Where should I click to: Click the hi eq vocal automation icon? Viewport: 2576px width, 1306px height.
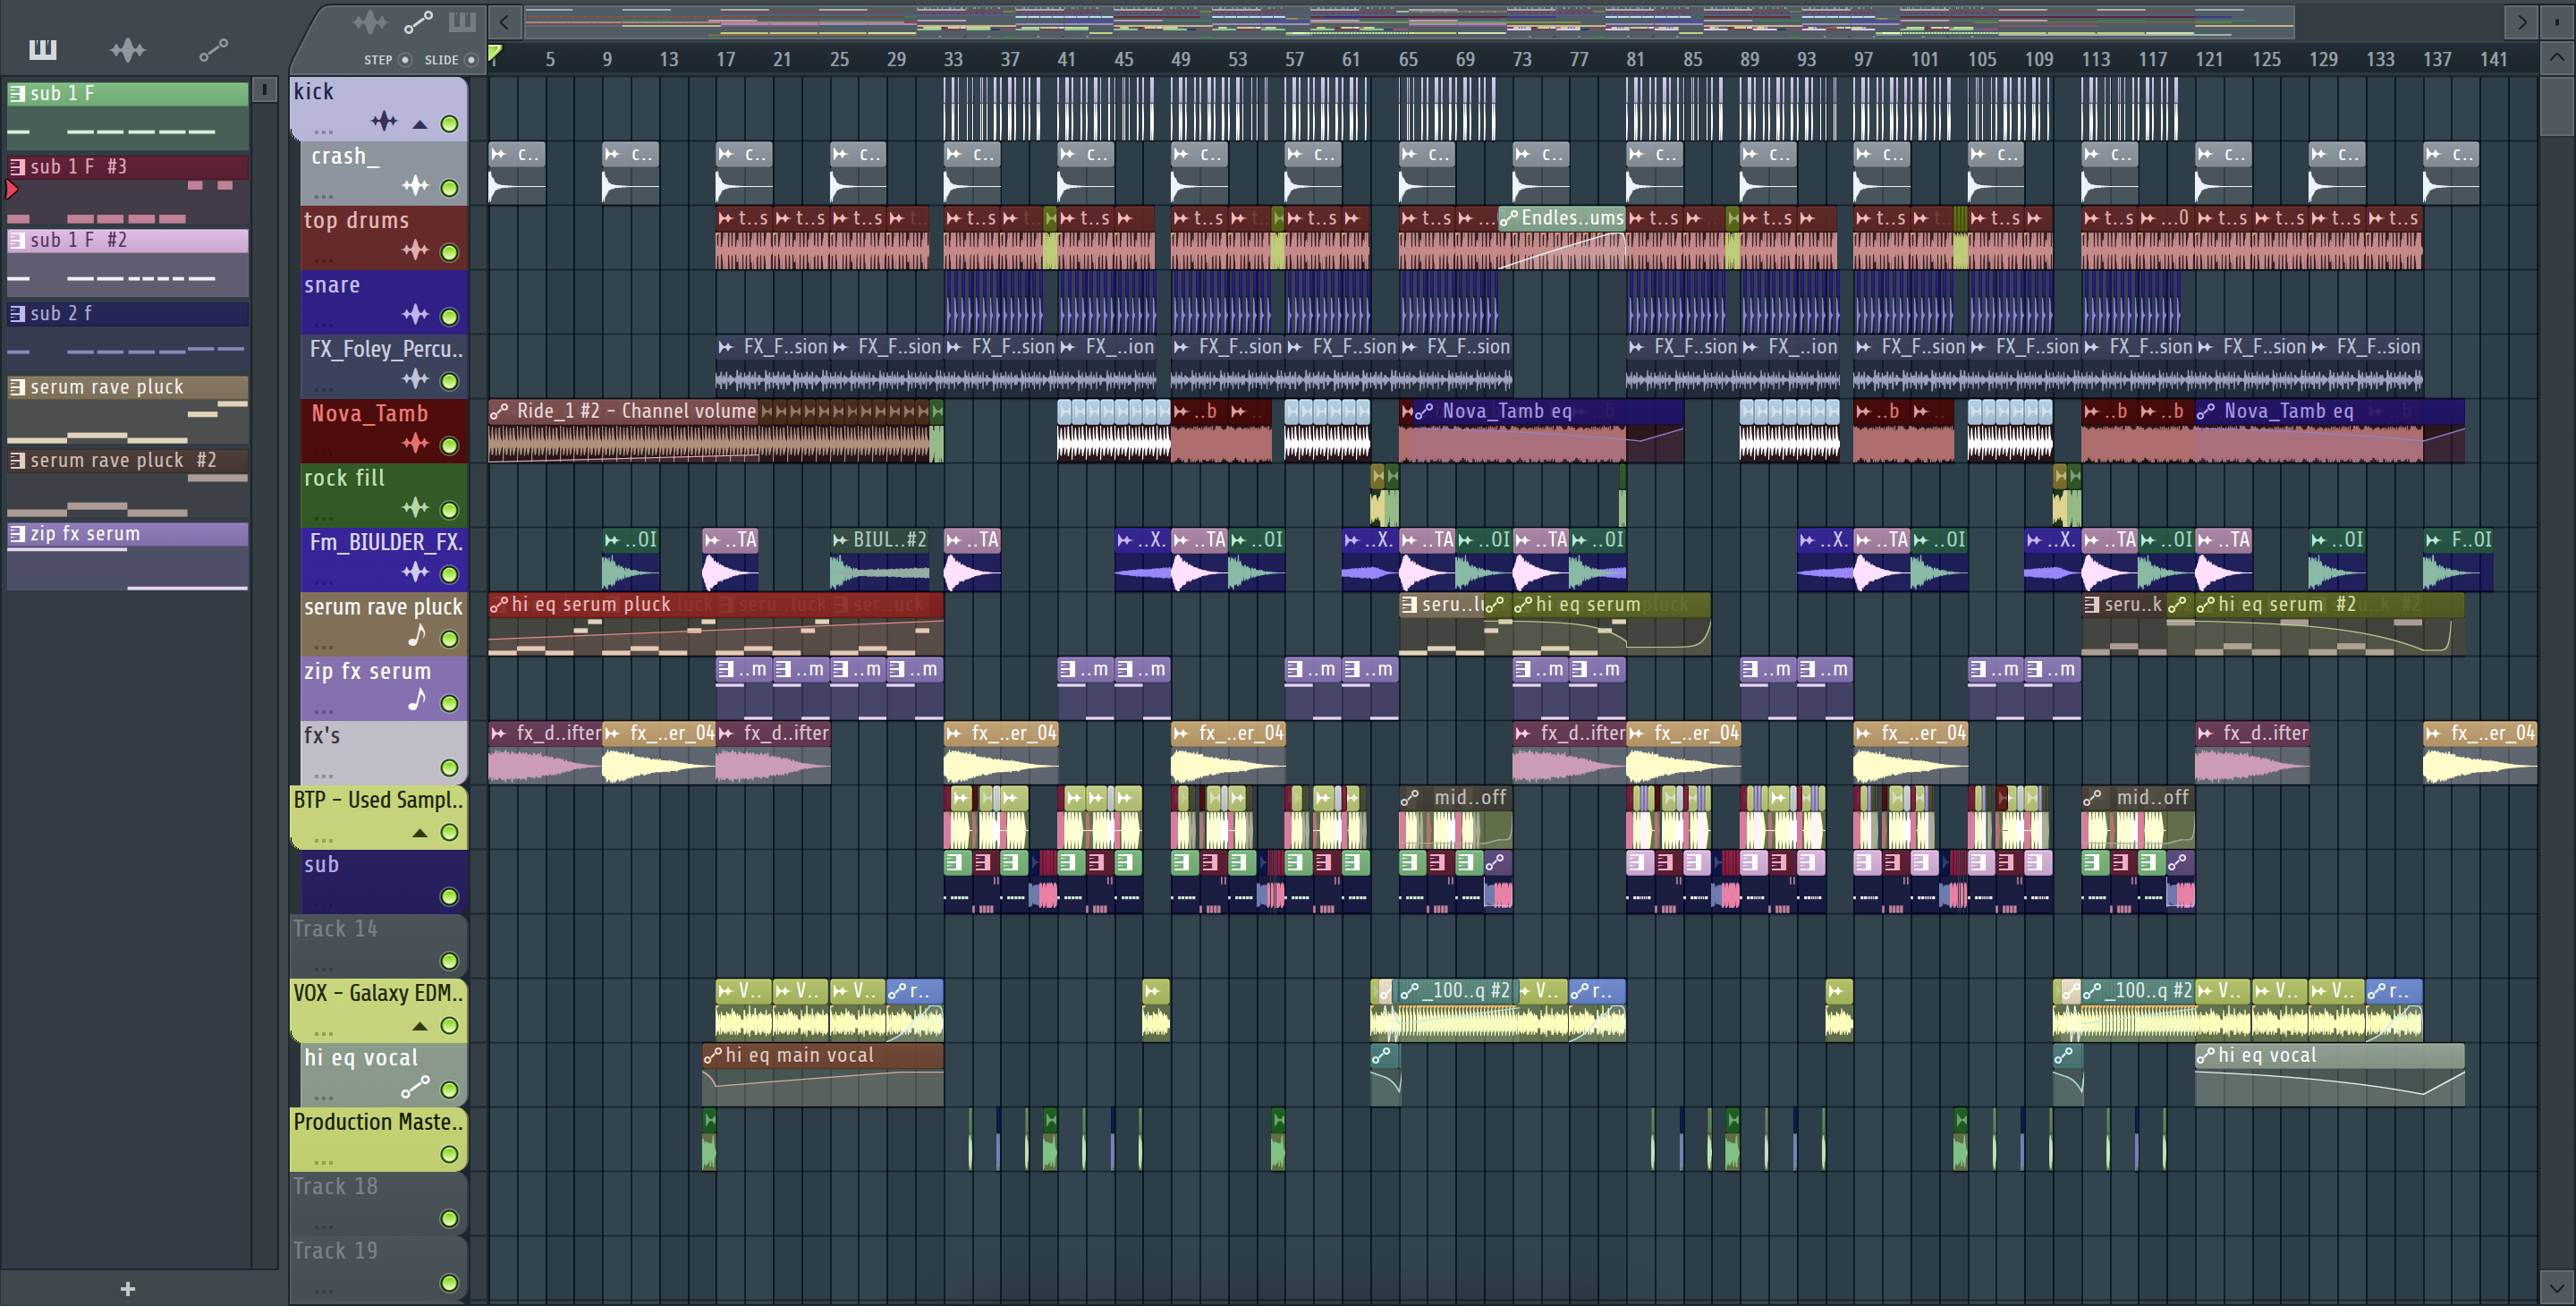415,1087
